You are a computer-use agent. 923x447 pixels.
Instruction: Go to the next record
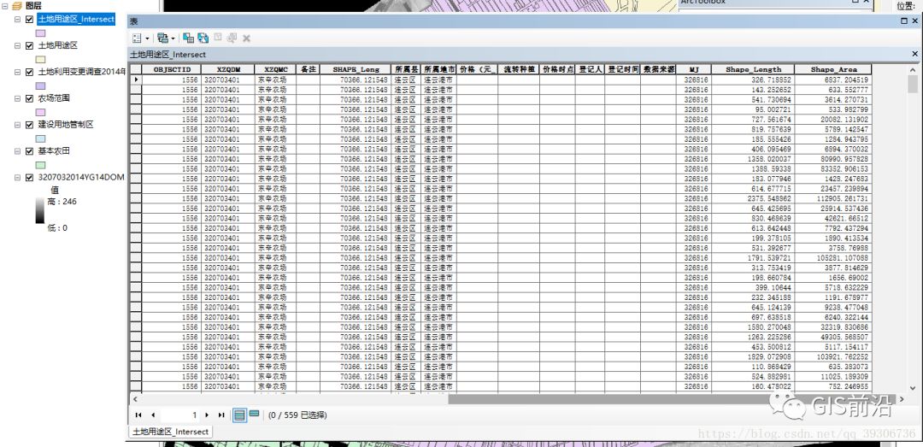[x=207, y=415]
